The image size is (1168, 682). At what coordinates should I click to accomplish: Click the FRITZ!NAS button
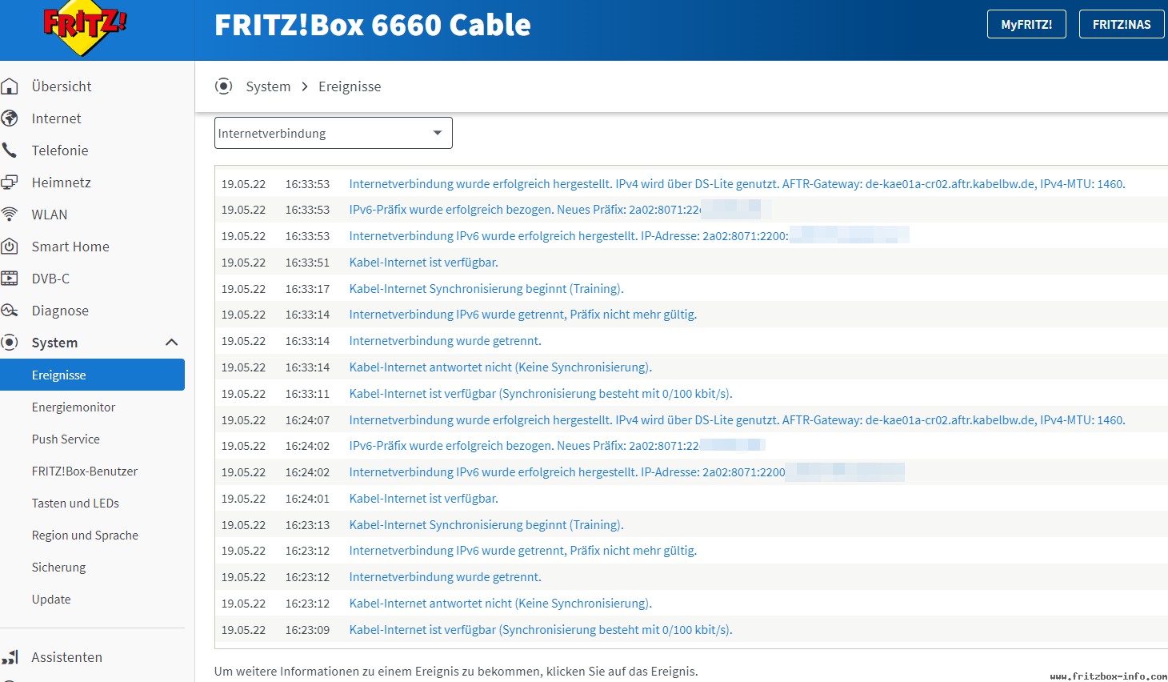(1122, 24)
